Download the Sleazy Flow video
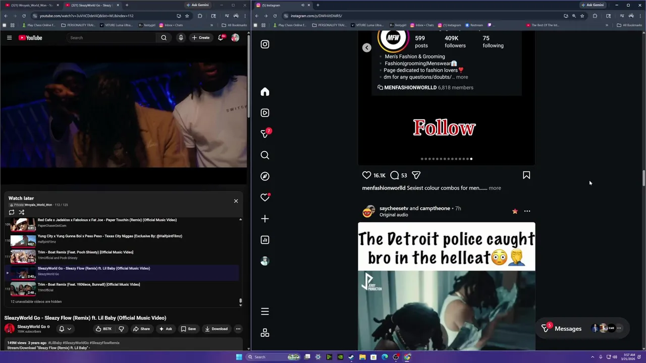646x363 pixels. 216,329
